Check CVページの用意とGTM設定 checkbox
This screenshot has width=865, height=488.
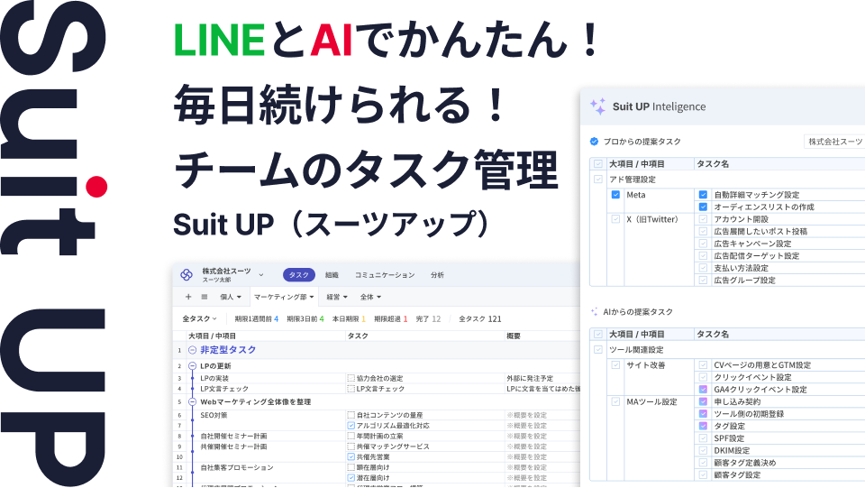pyautogui.click(x=703, y=365)
